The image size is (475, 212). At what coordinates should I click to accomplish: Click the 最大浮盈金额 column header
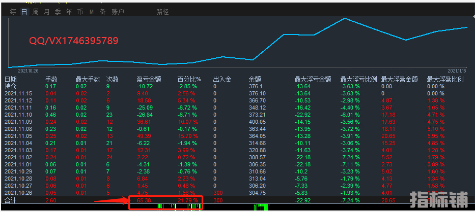click(x=400, y=80)
